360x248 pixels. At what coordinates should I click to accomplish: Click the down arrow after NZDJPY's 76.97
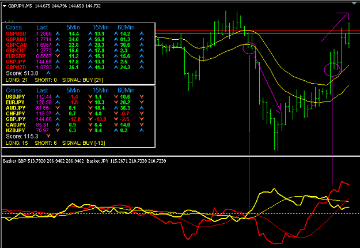pyautogui.click(x=58, y=130)
